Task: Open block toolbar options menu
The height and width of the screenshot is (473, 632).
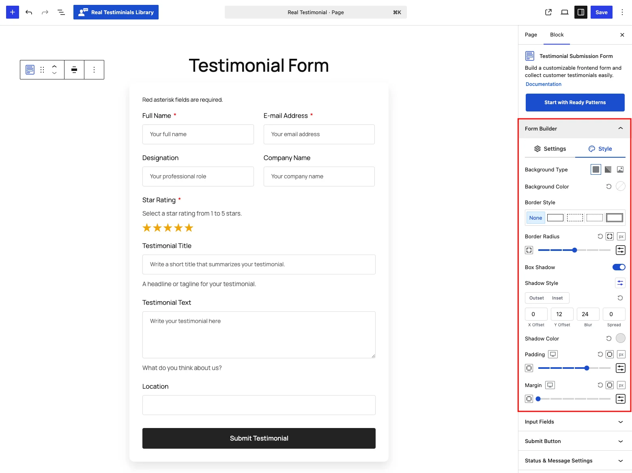Action: point(94,70)
